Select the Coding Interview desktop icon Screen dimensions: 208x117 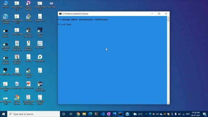[28, 32]
